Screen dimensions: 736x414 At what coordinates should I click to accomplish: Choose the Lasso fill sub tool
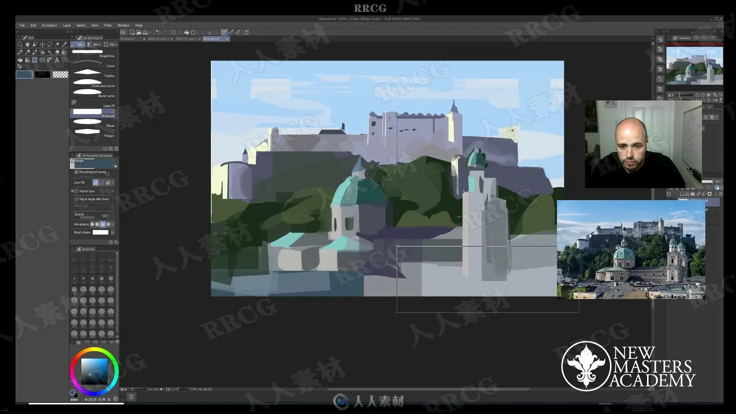click(x=92, y=103)
